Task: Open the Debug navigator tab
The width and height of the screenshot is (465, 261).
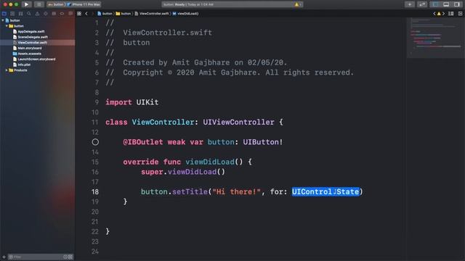Action: (x=54, y=14)
